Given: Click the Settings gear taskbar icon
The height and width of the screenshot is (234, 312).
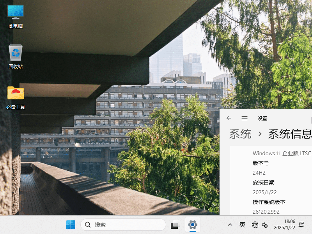Looking at the screenshot, I should pyautogui.click(x=192, y=225).
